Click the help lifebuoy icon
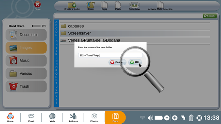 (199, 118)
